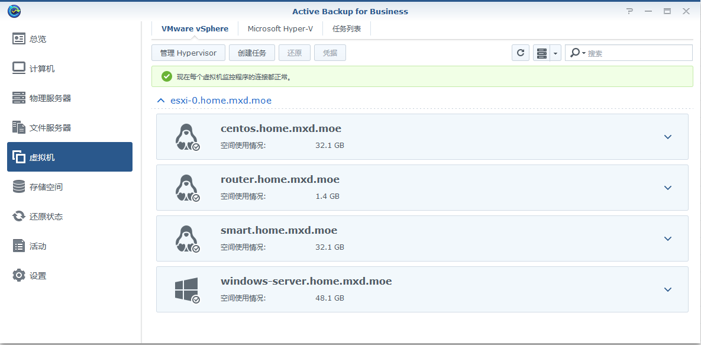This screenshot has height=345, width=701.
Task: Click the 凭据 button
Action: (x=330, y=53)
